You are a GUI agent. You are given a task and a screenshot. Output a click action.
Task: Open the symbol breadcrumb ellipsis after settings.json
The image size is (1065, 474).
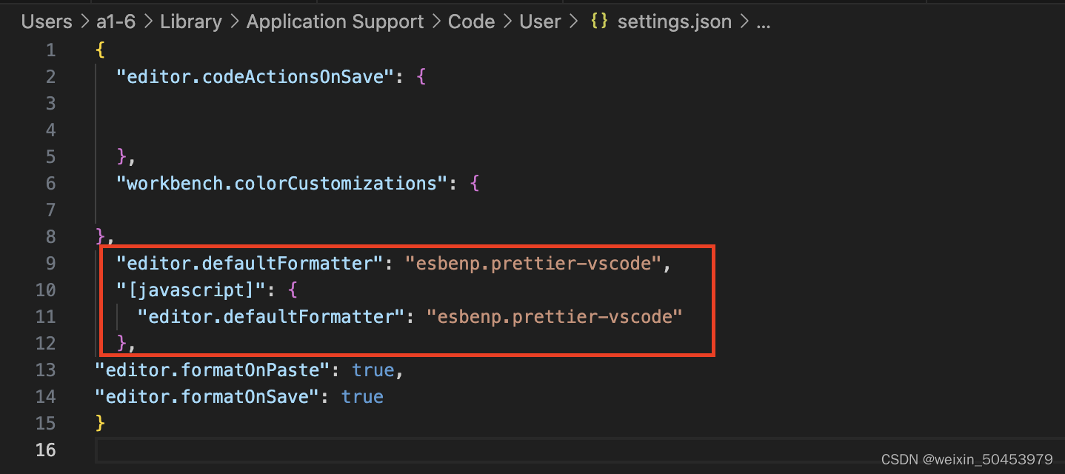click(x=764, y=21)
